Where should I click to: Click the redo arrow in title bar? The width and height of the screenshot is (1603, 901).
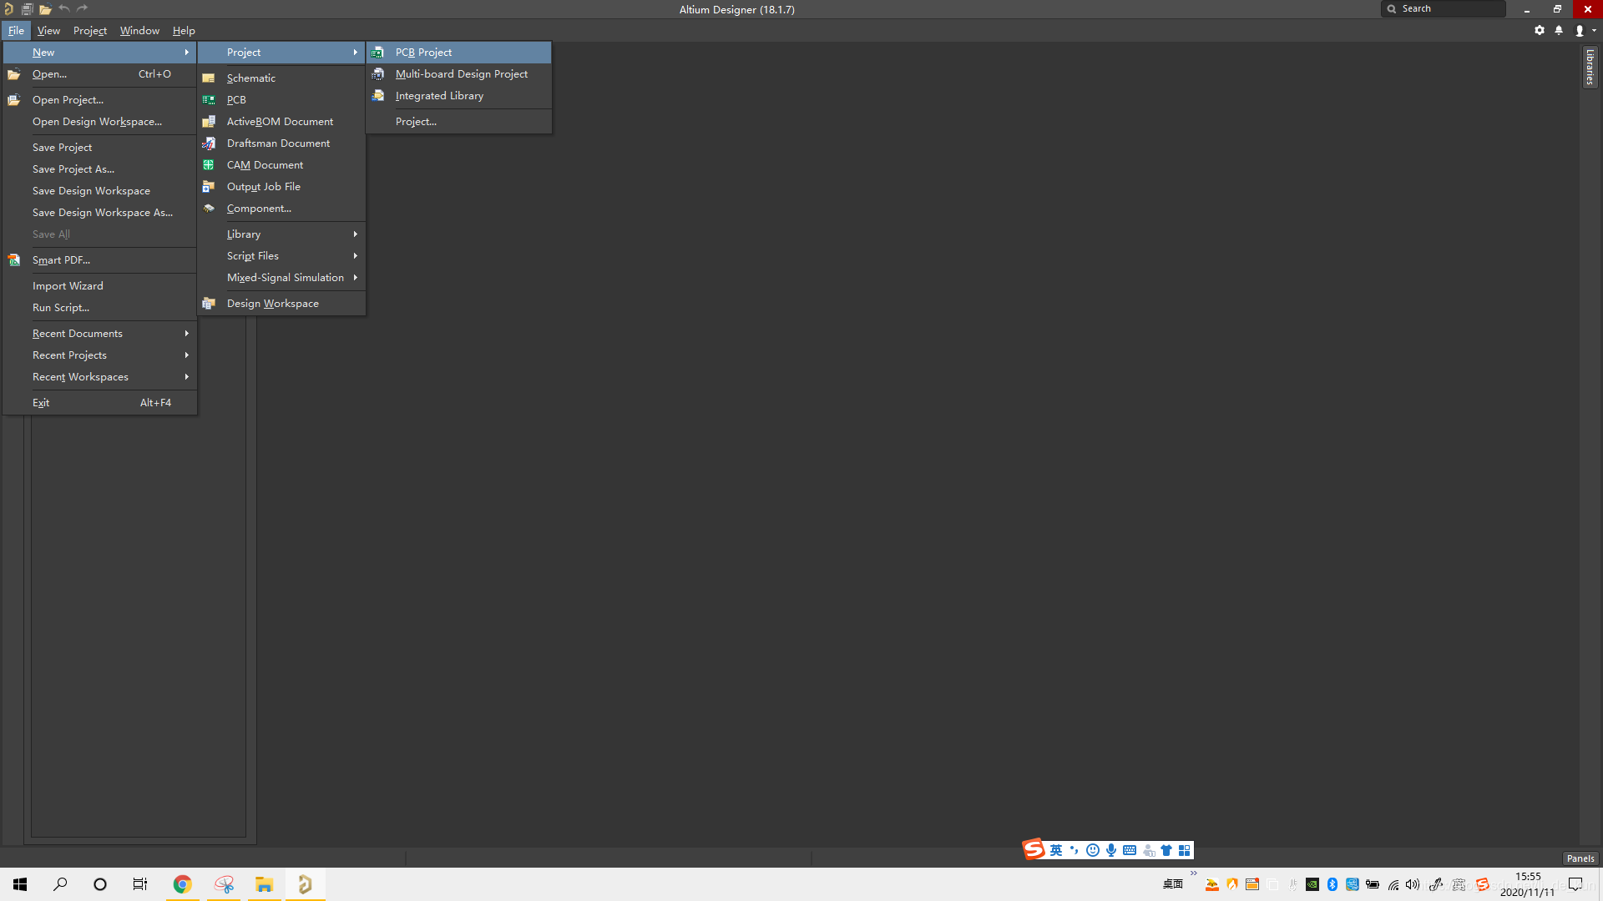coord(82,8)
